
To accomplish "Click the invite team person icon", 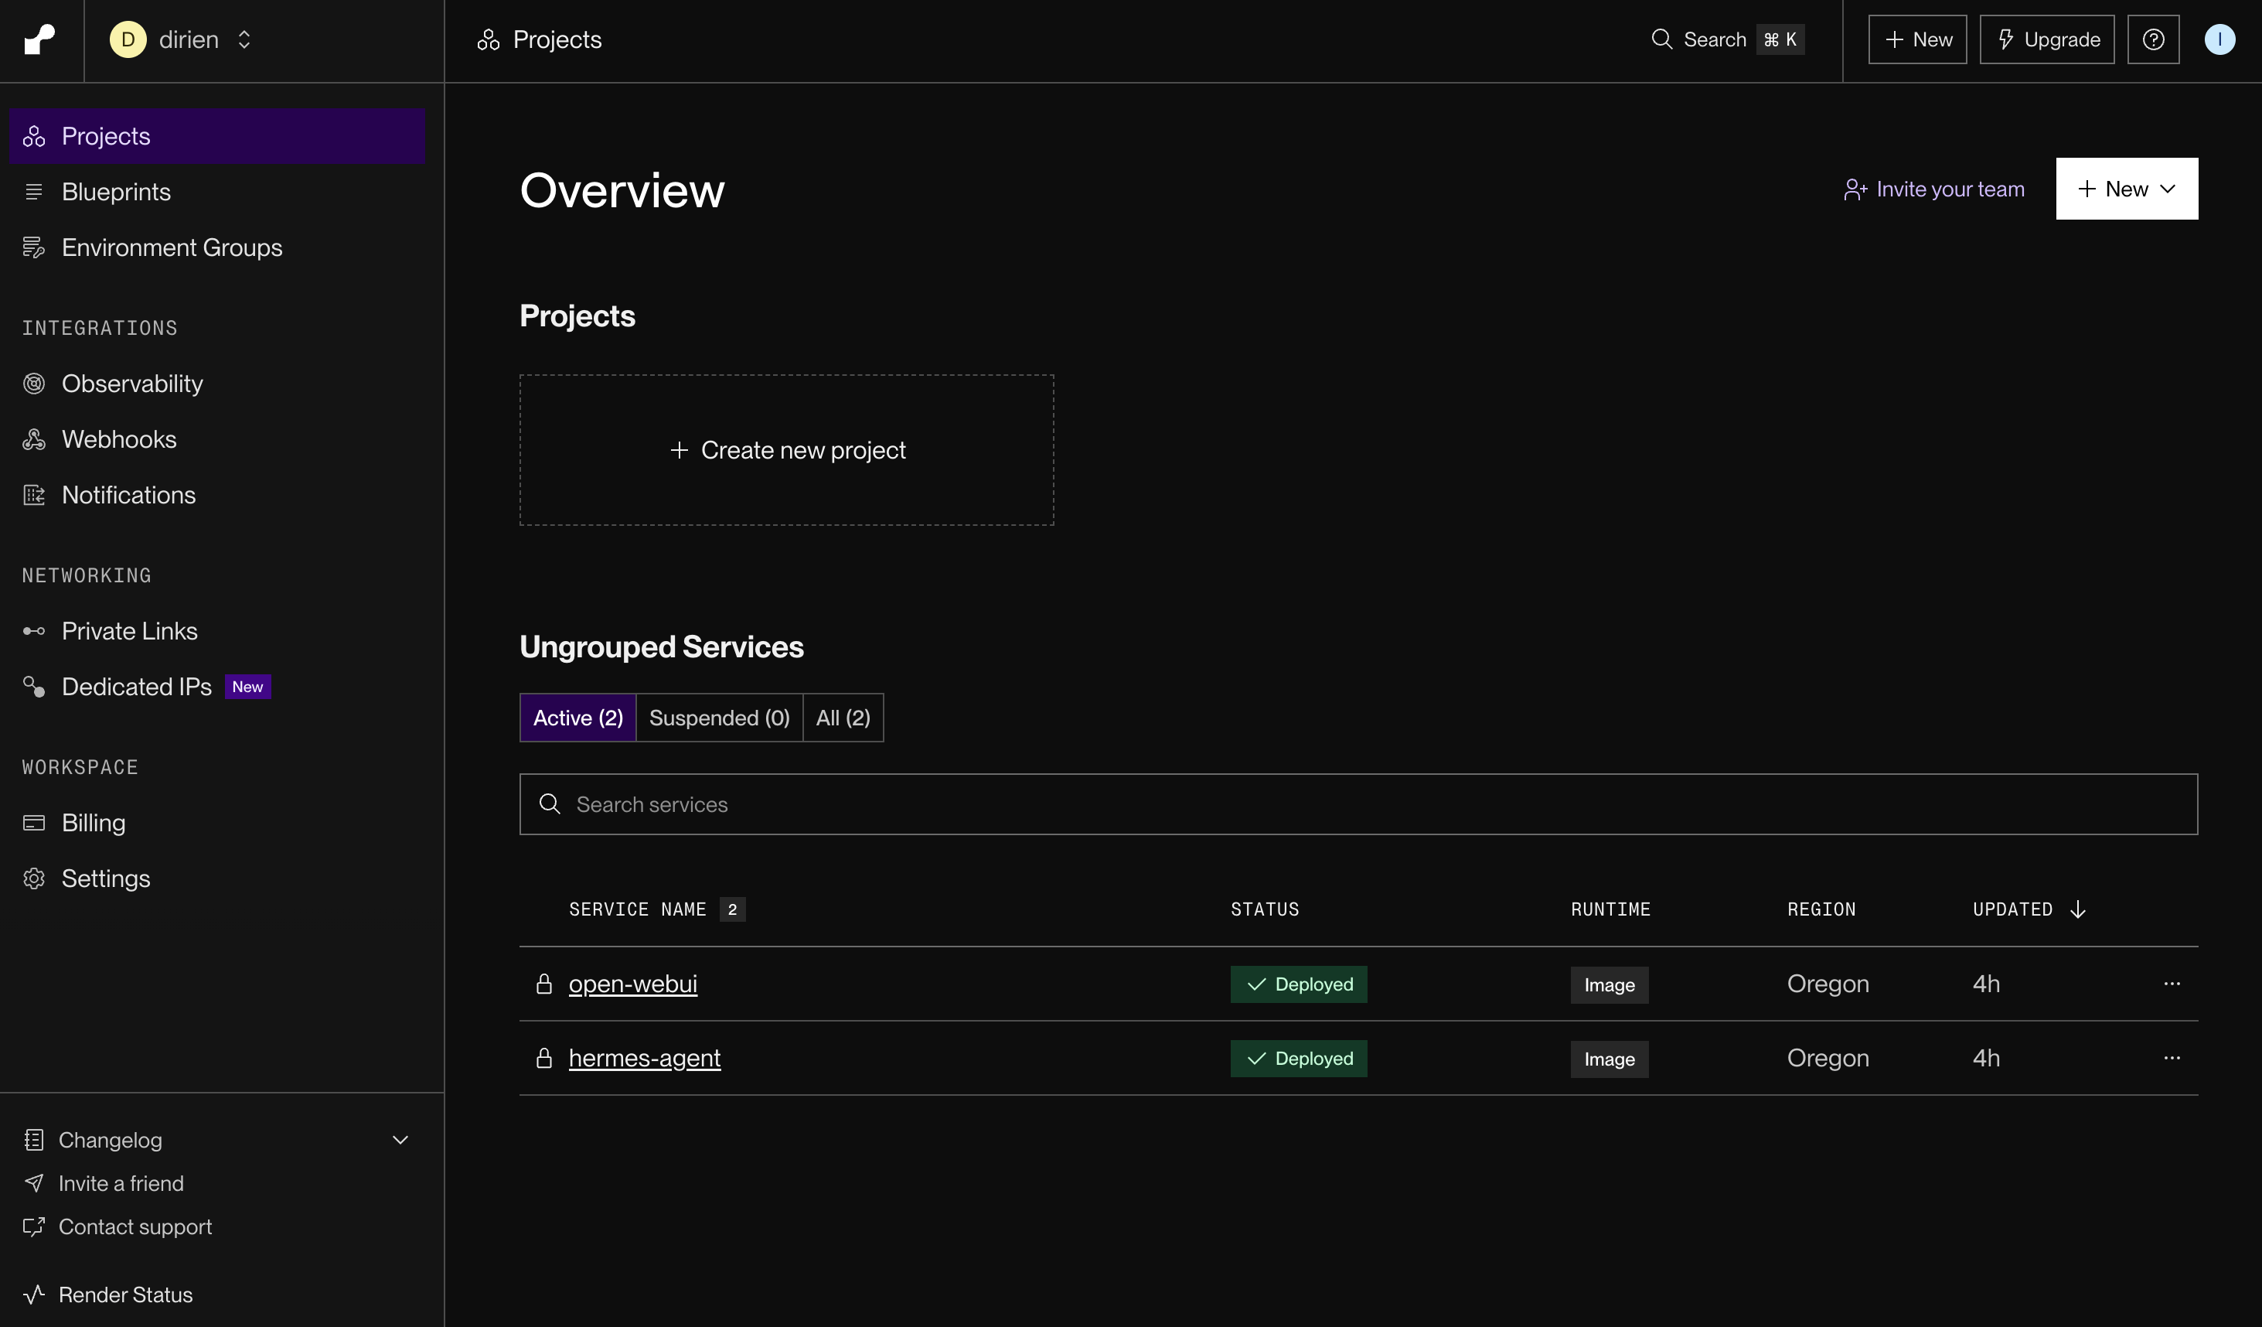I will [x=1855, y=189].
